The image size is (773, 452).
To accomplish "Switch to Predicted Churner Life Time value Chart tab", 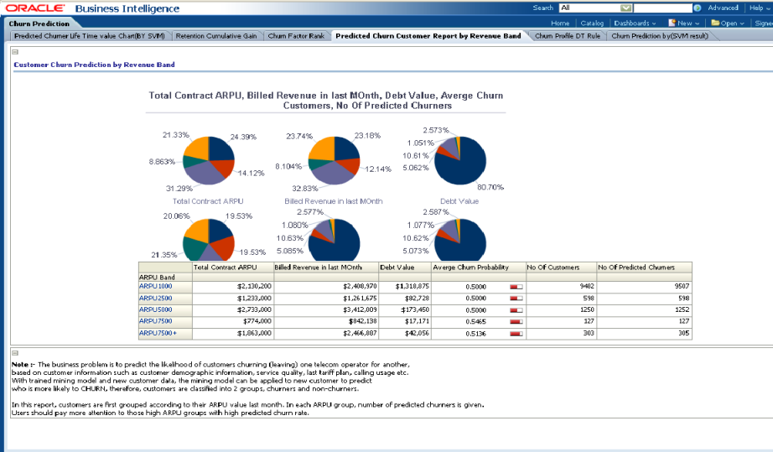I will [x=89, y=36].
